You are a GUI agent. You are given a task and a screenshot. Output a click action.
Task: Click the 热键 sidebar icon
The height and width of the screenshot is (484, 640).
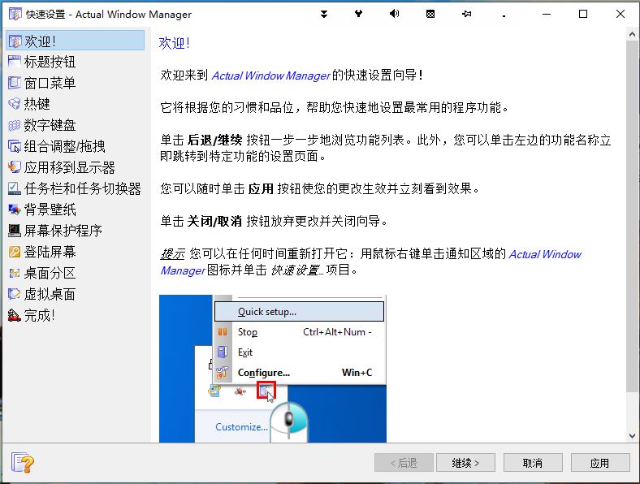point(15,104)
